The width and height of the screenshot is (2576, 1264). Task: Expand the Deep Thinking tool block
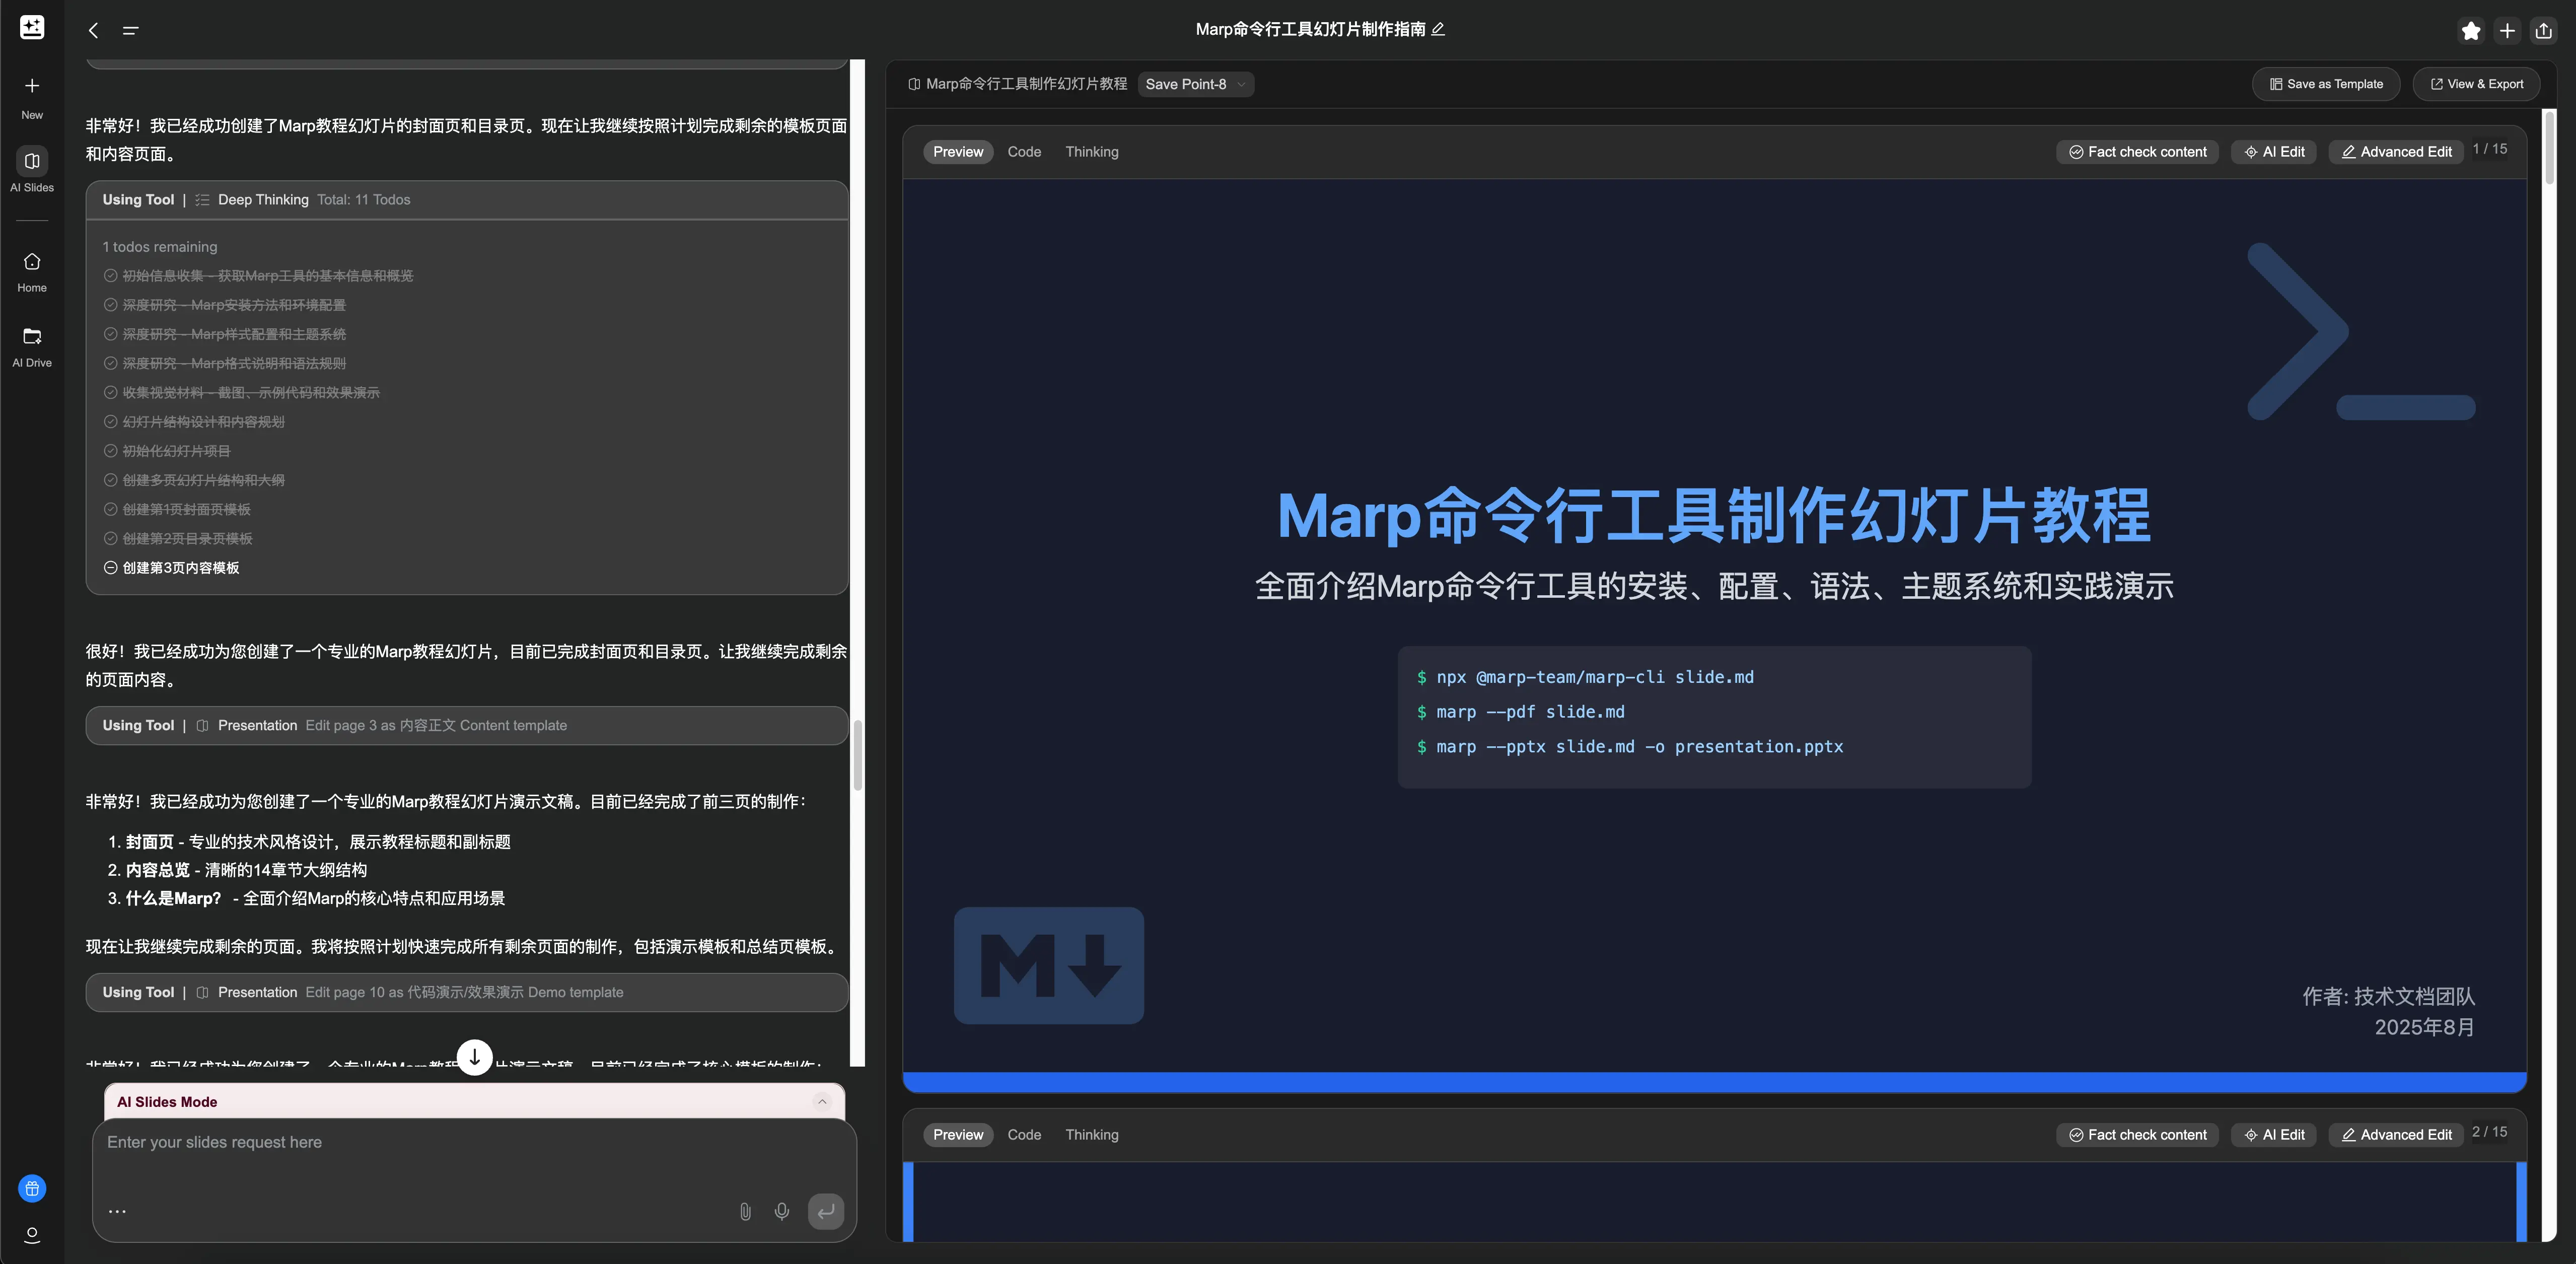467,200
